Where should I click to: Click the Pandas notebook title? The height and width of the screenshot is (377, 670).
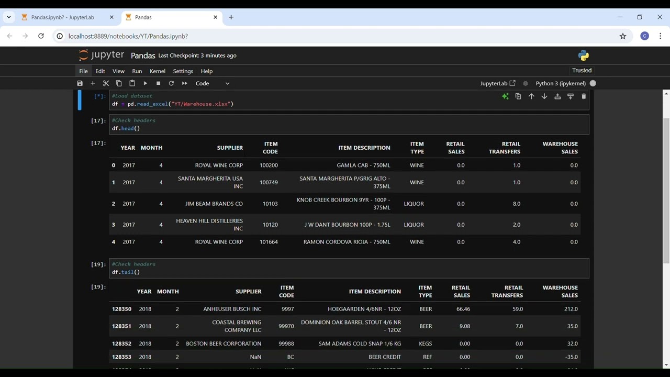[x=143, y=56]
